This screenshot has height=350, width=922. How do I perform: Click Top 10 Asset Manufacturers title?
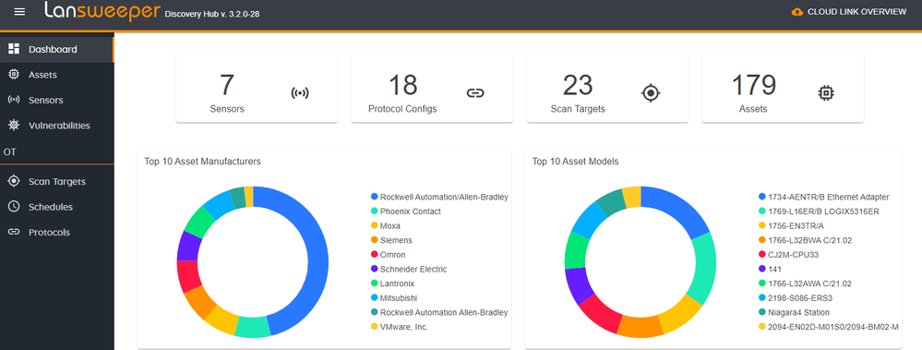coord(203,161)
